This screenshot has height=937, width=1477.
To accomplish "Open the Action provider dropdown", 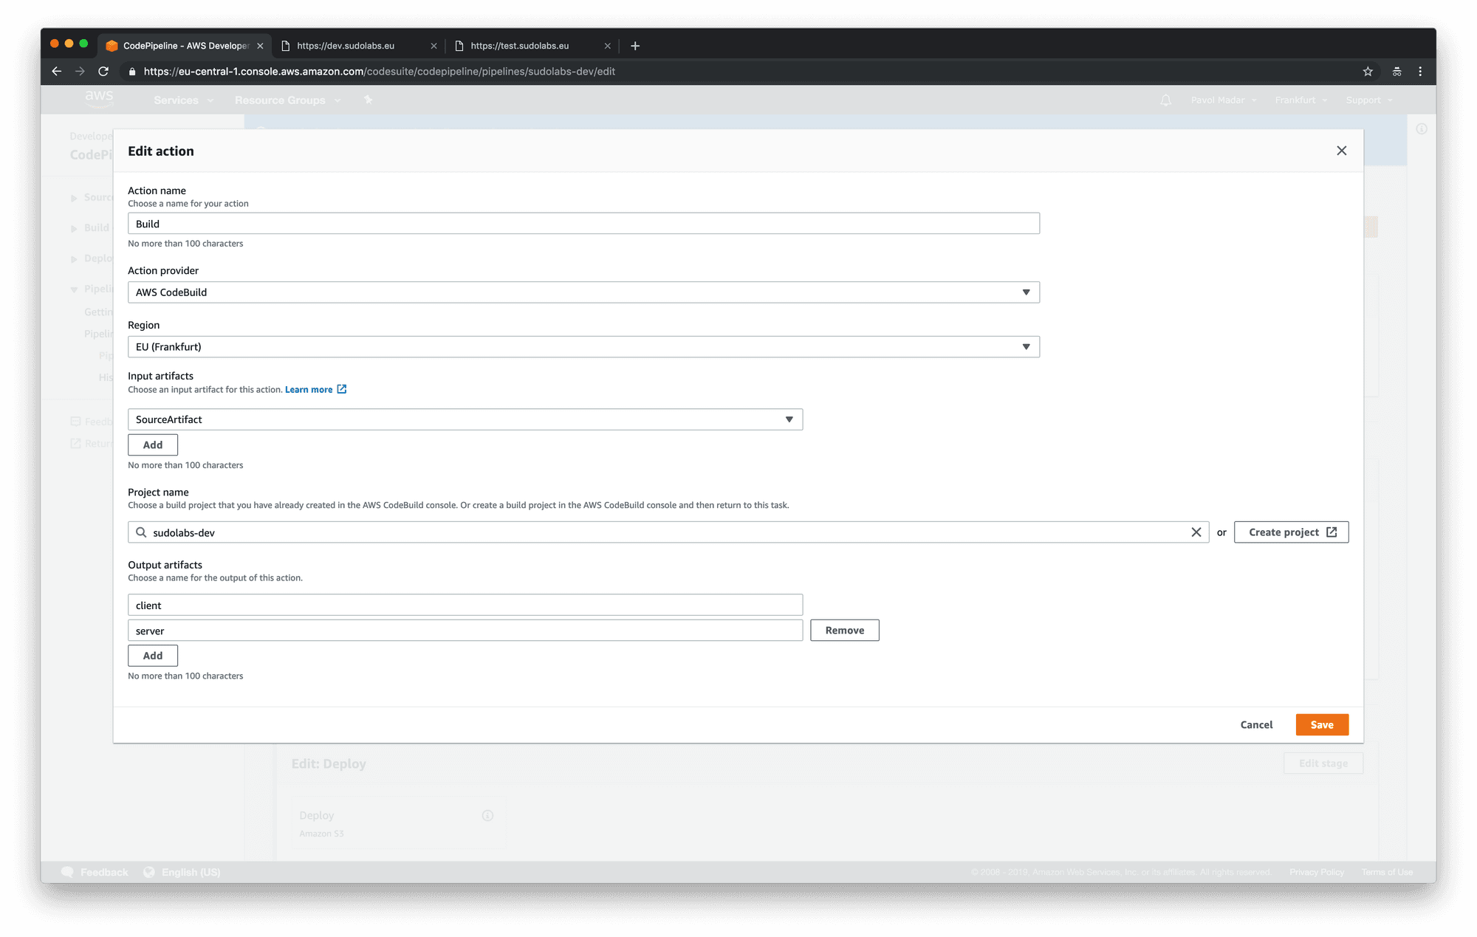I will pos(583,292).
